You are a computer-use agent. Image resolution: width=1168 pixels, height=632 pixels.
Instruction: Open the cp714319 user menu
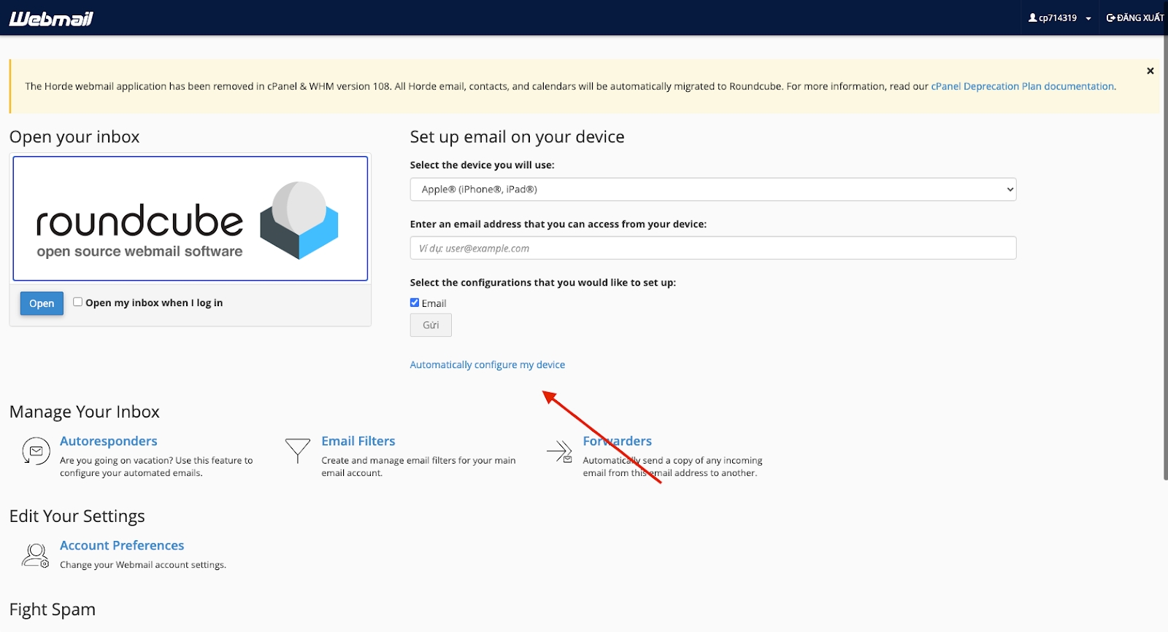pos(1059,18)
